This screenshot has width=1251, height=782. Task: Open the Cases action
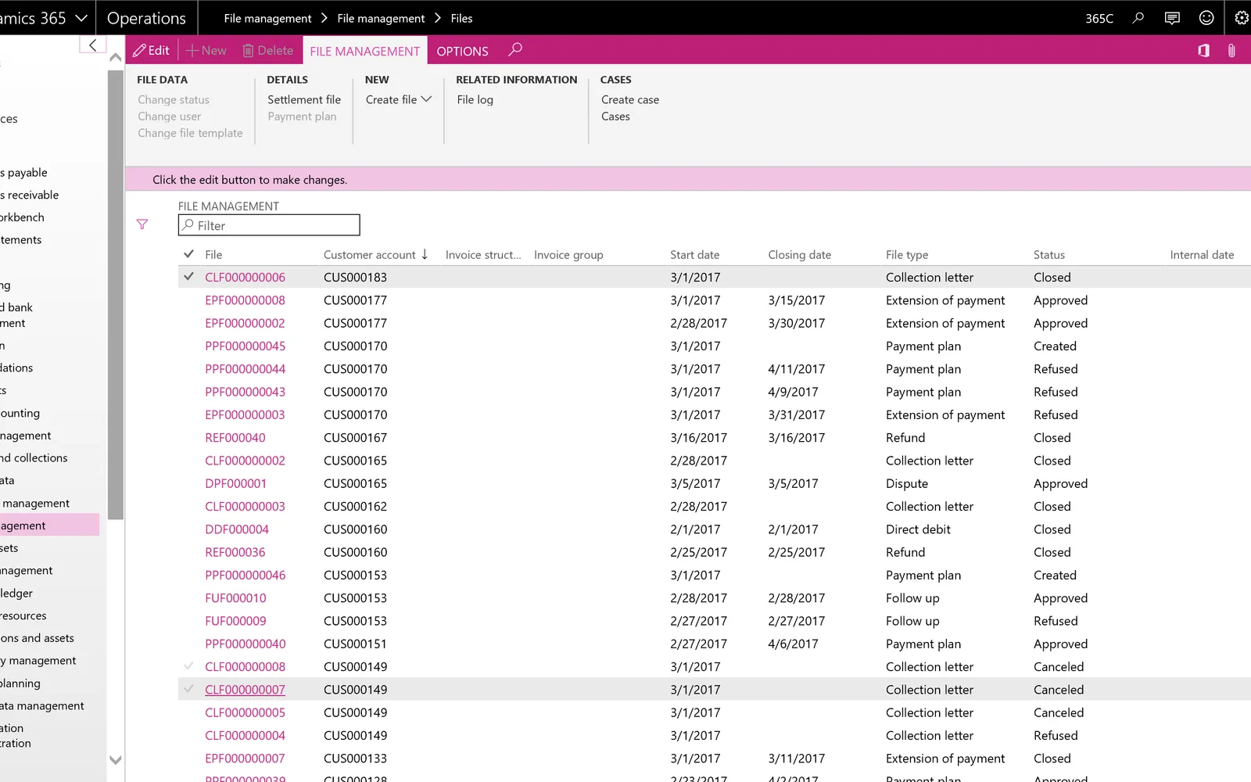point(615,116)
